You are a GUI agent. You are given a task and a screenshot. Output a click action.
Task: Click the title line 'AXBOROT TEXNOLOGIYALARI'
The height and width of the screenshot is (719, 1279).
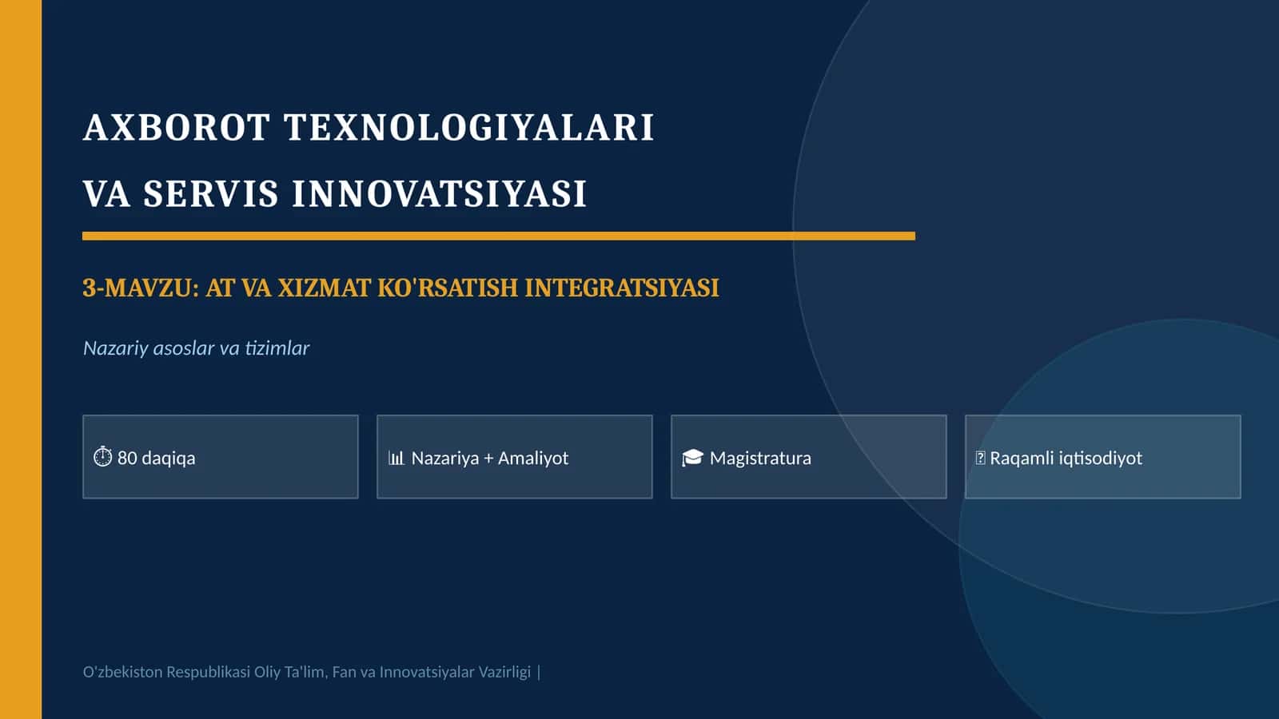(x=369, y=128)
